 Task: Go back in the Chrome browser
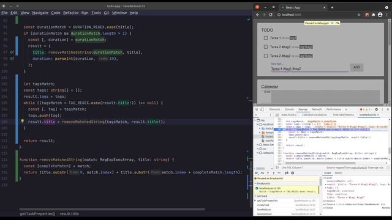tap(257, 15)
